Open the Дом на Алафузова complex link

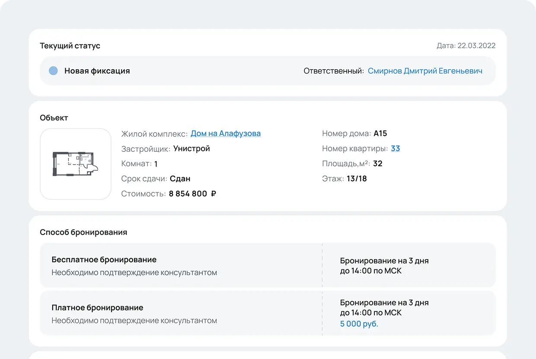point(226,134)
